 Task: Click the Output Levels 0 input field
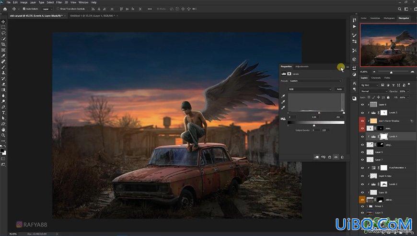[x=316, y=130]
